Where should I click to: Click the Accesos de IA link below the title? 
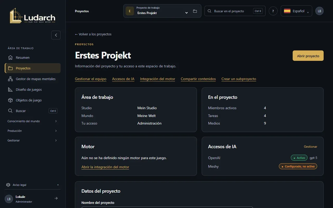123,79
